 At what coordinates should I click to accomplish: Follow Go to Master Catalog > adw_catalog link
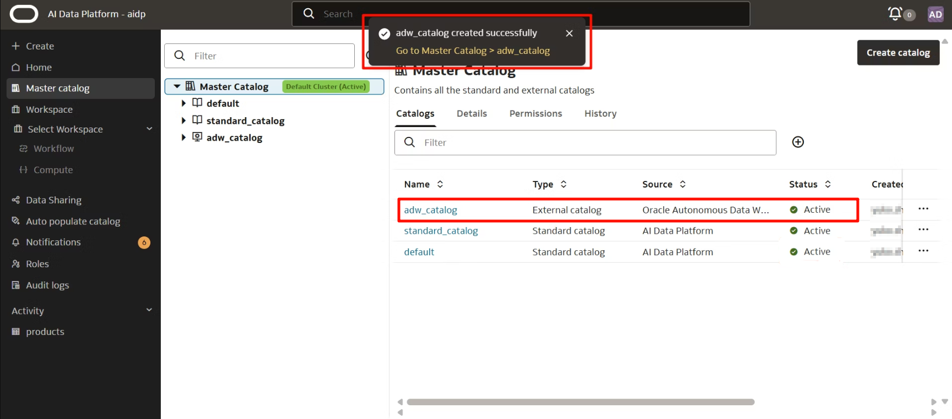click(x=473, y=51)
